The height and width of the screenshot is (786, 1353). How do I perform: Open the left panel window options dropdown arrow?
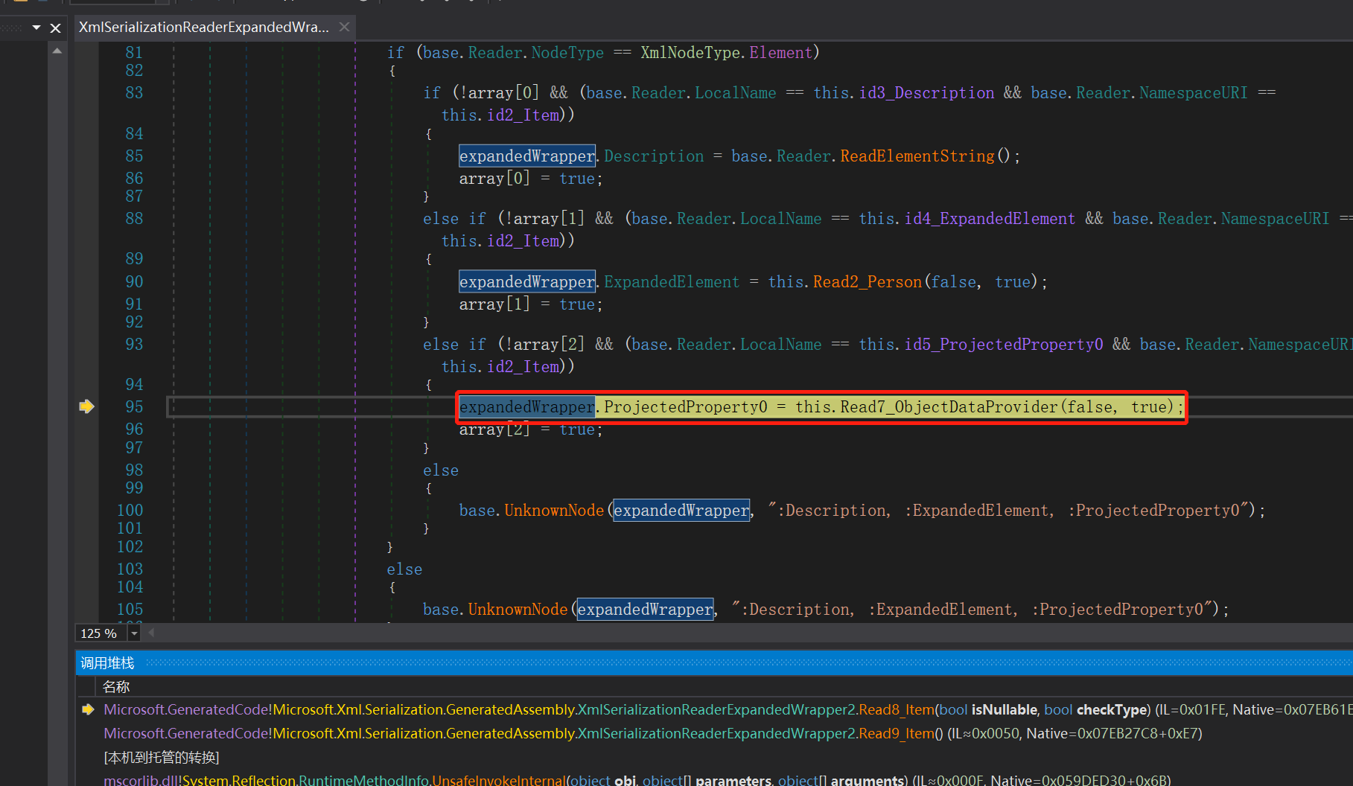click(36, 28)
